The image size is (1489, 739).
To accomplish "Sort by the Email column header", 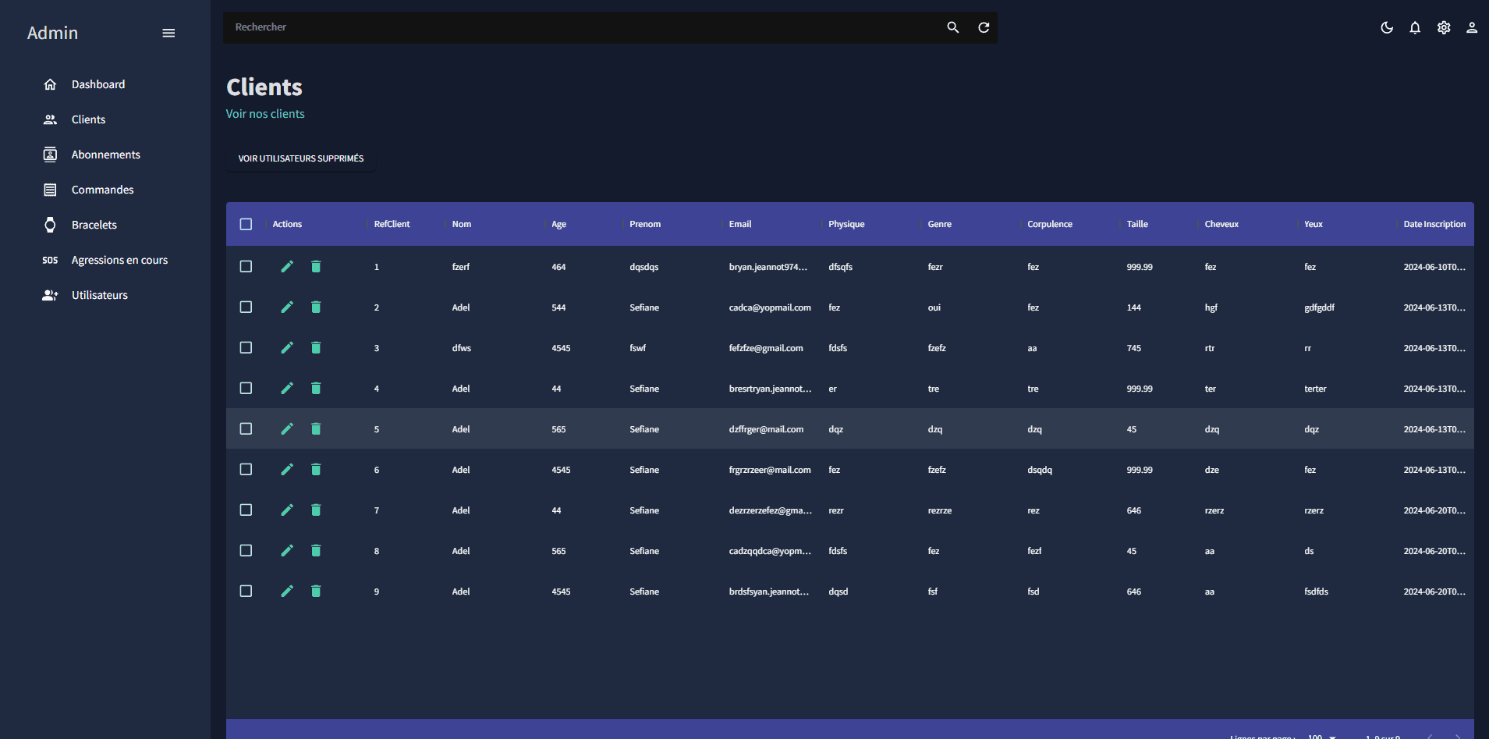I will [740, 224].
